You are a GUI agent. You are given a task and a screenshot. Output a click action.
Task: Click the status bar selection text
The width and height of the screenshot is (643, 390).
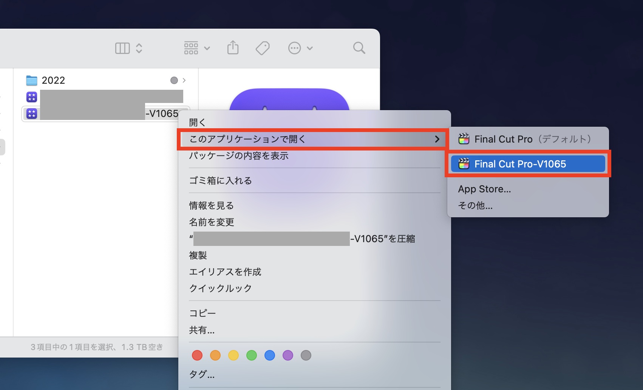[x=97, y=347]
